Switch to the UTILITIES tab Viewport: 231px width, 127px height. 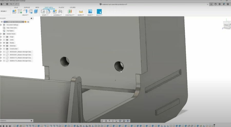(72, 7)
